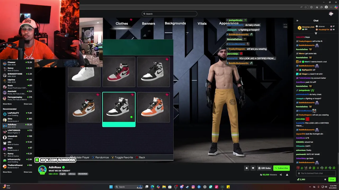The image size is (339, 190).
Task: Click Show More under followed channels
Action: pyautogui.click(x=7, y=104)
